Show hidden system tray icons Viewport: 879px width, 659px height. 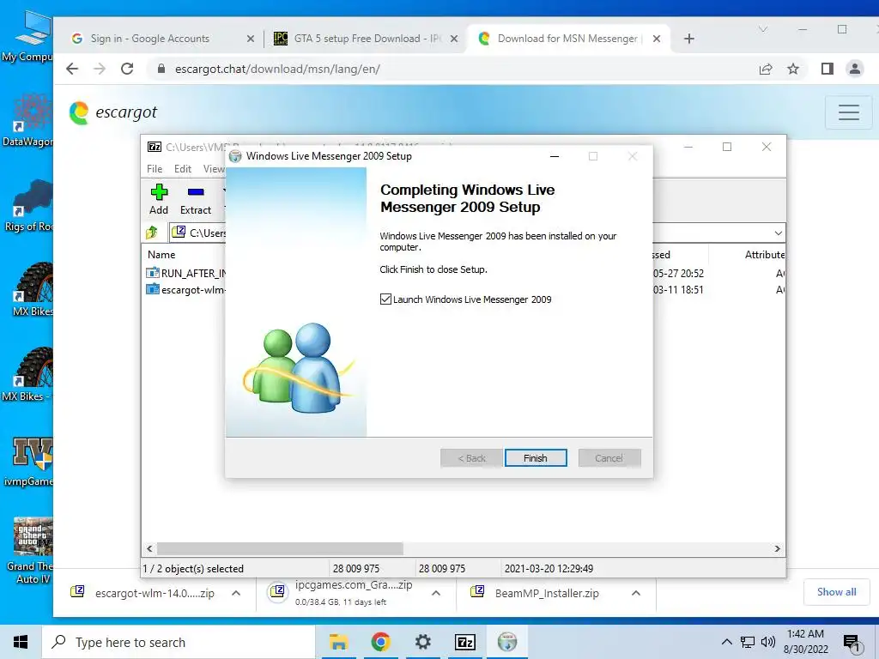pos(726,642)
